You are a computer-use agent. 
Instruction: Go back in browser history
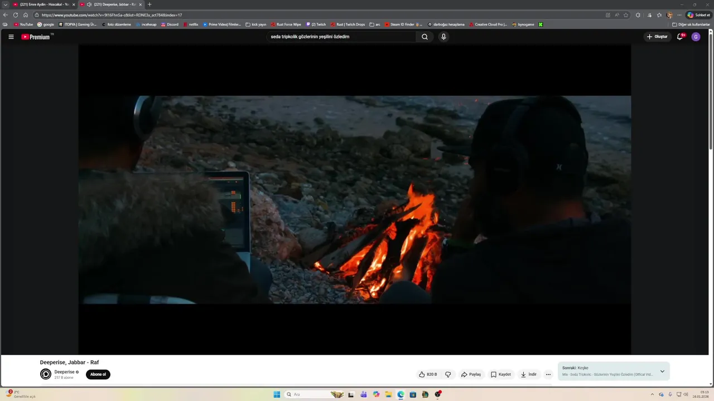[x=6, y=15]
